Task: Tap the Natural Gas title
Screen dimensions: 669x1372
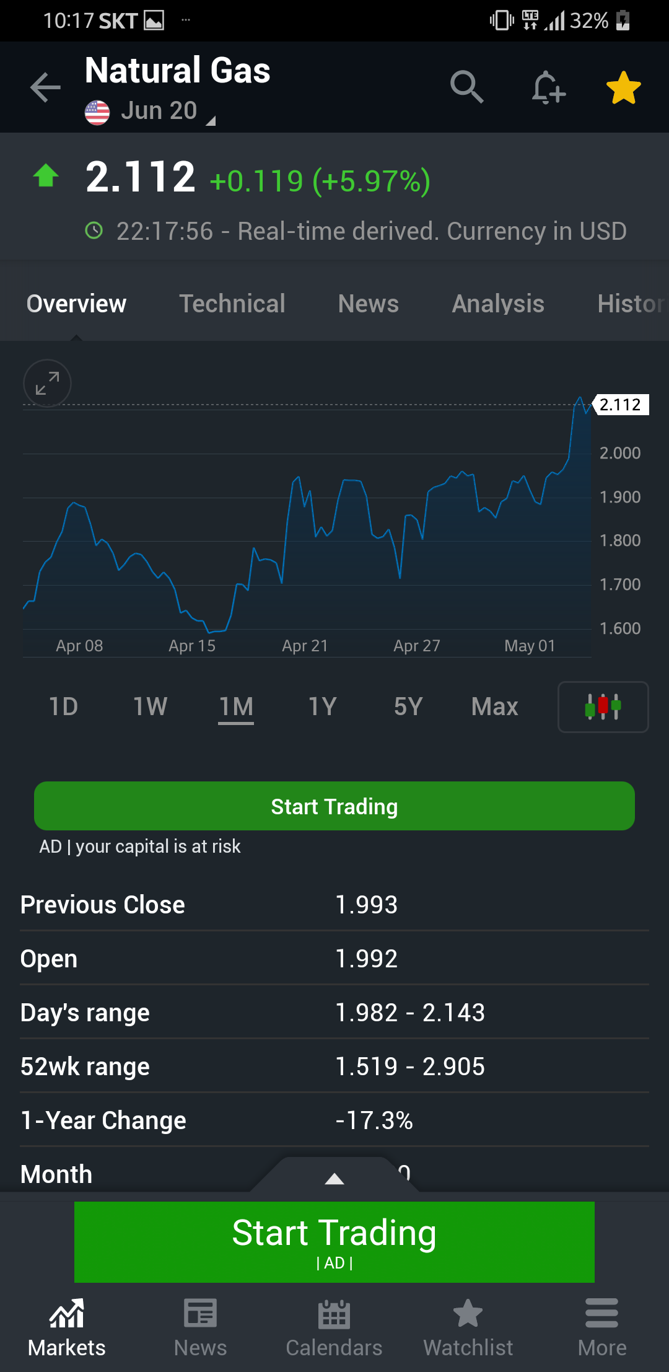Action: (178, 70)
